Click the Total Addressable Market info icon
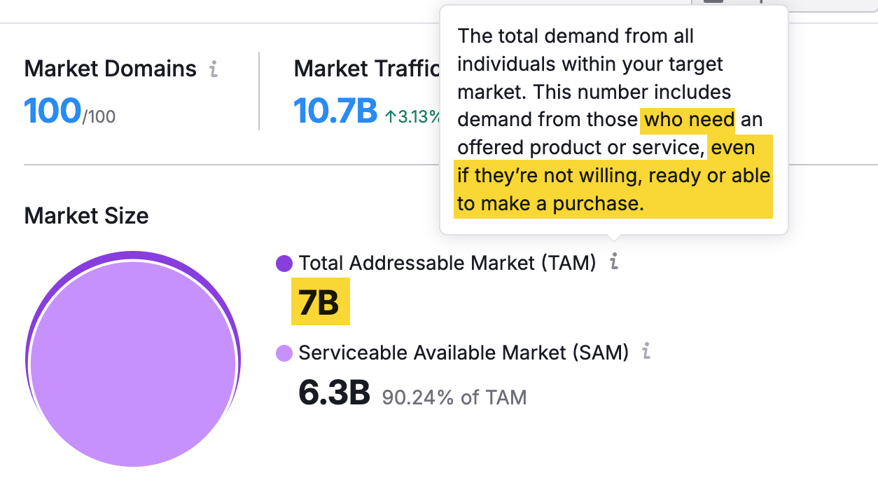Screen dimensions: 878x478 click(x=614, y=264)
